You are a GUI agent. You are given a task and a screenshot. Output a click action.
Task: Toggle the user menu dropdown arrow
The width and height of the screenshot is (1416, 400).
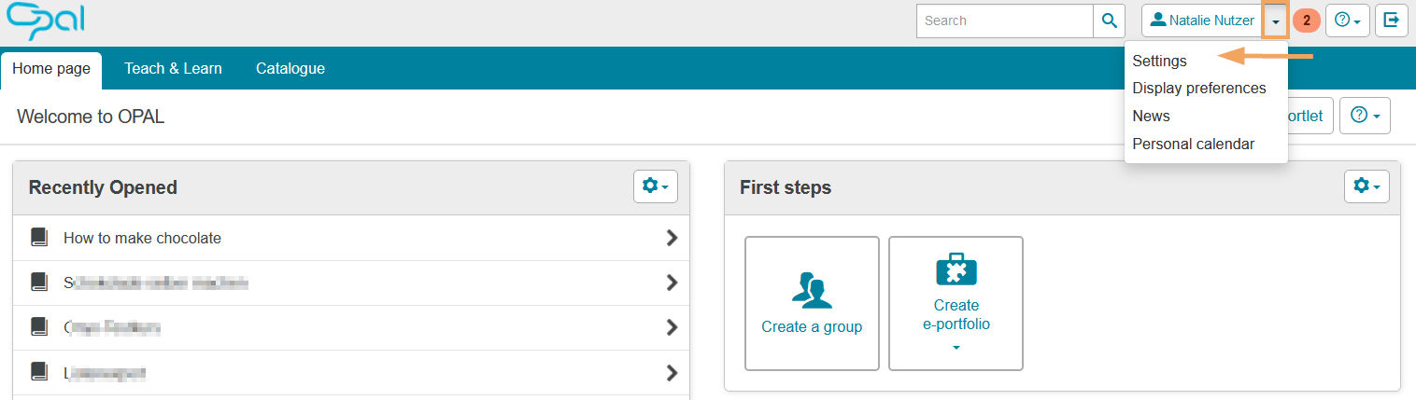click(x=1276, y=21)
